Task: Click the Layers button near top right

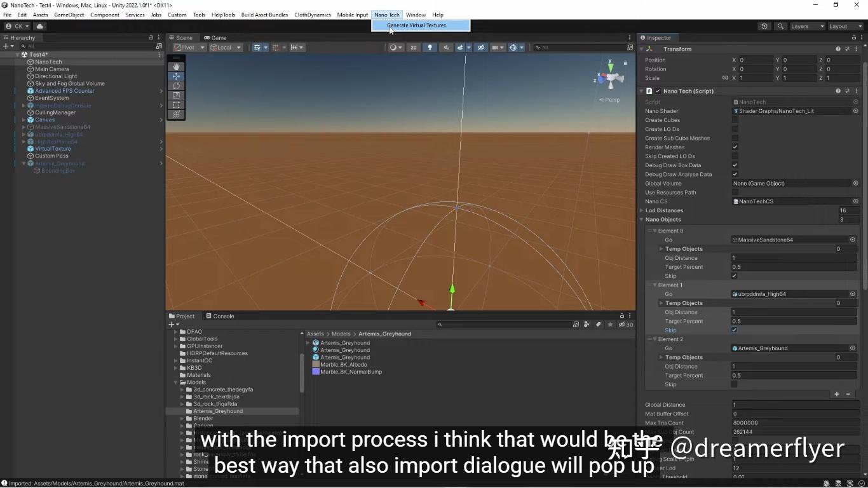Action: click(x=806, y=26)
